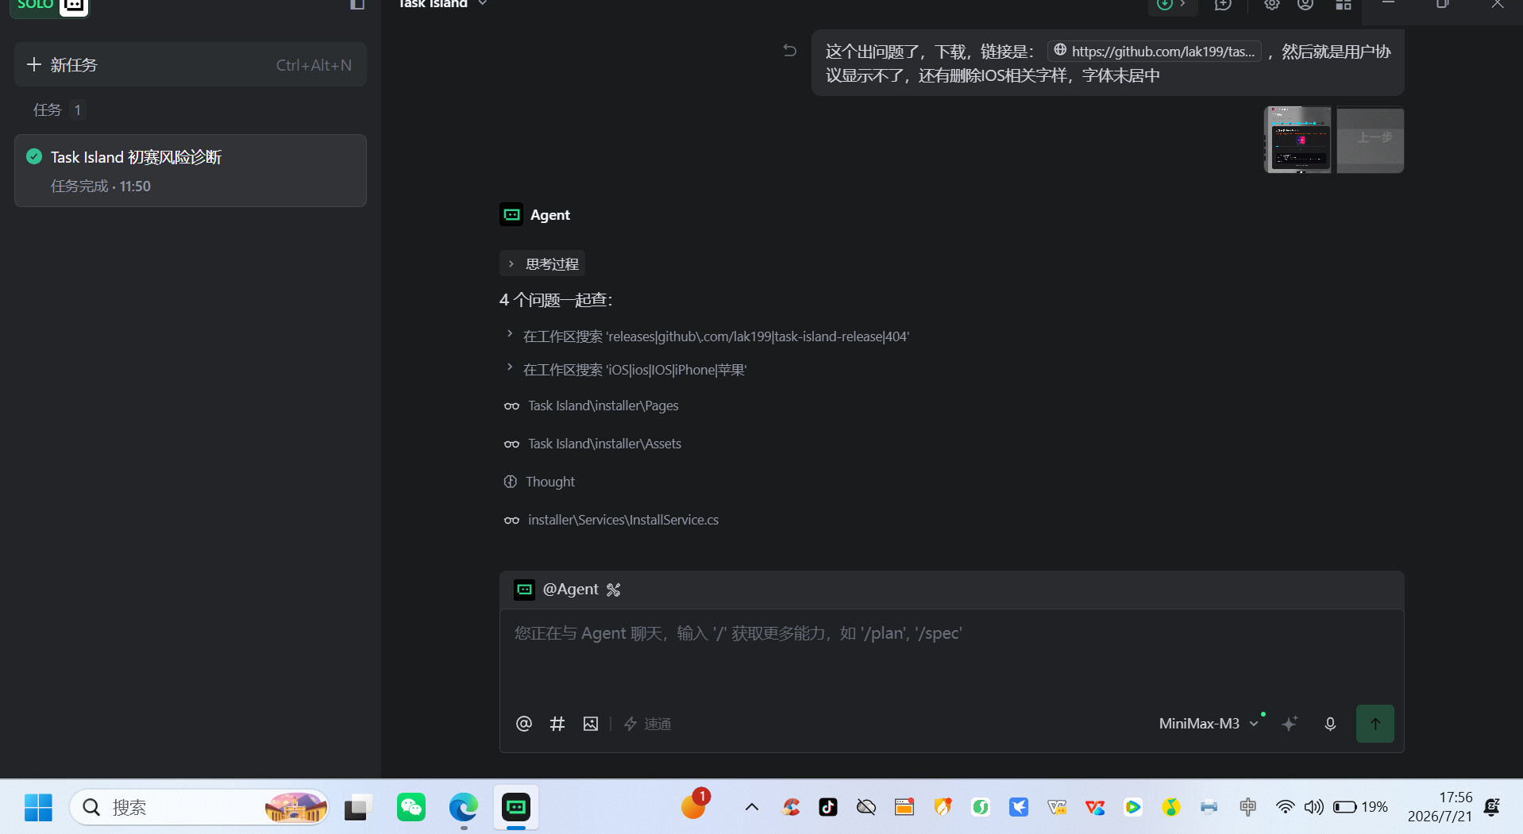Click the @Agent mention label
Screen dimensions: 1523x834
coord(570,589)
